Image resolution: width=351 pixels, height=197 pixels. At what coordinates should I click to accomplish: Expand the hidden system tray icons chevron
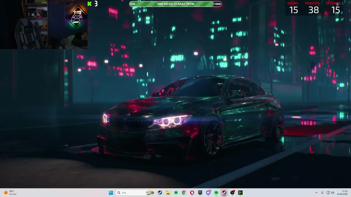click(x=316, y=193)
